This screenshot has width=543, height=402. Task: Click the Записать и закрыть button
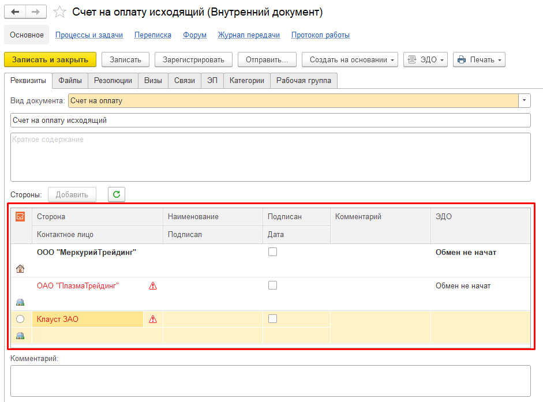[50, 59]
